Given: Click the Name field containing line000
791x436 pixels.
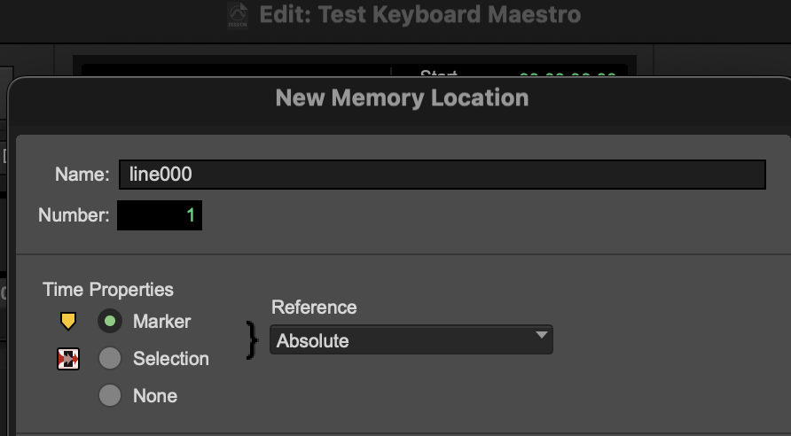Looking at the screenshot, I should coord(442,175).
